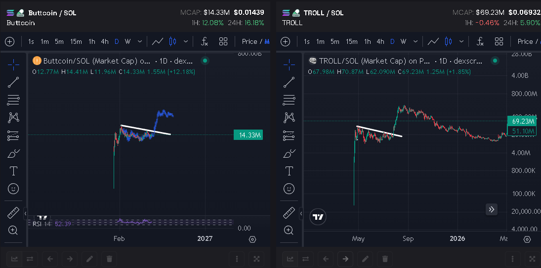Collapse Buttcoin drawing toolbar side arrow

pyautogui.click(x=26, y=214)
